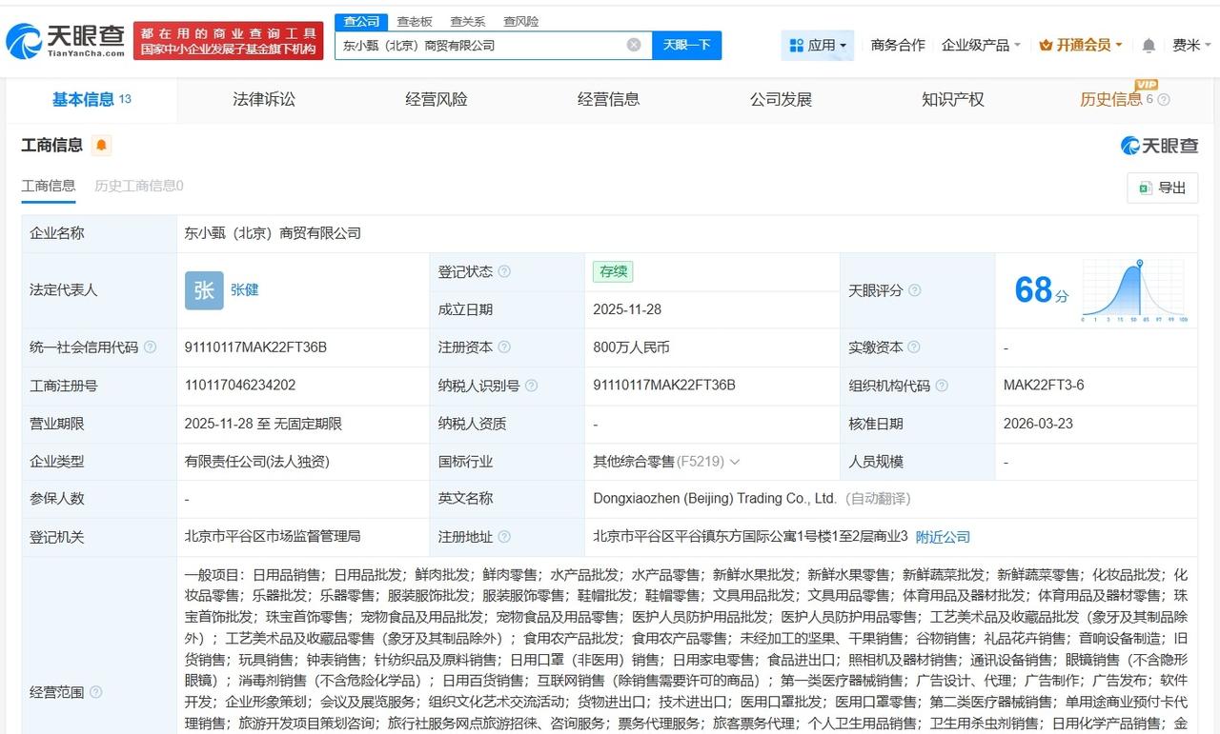The width and height of the screenshot is (1220, 734).
Task: Click the 存续 registration status tag
Action: point(613,271)
